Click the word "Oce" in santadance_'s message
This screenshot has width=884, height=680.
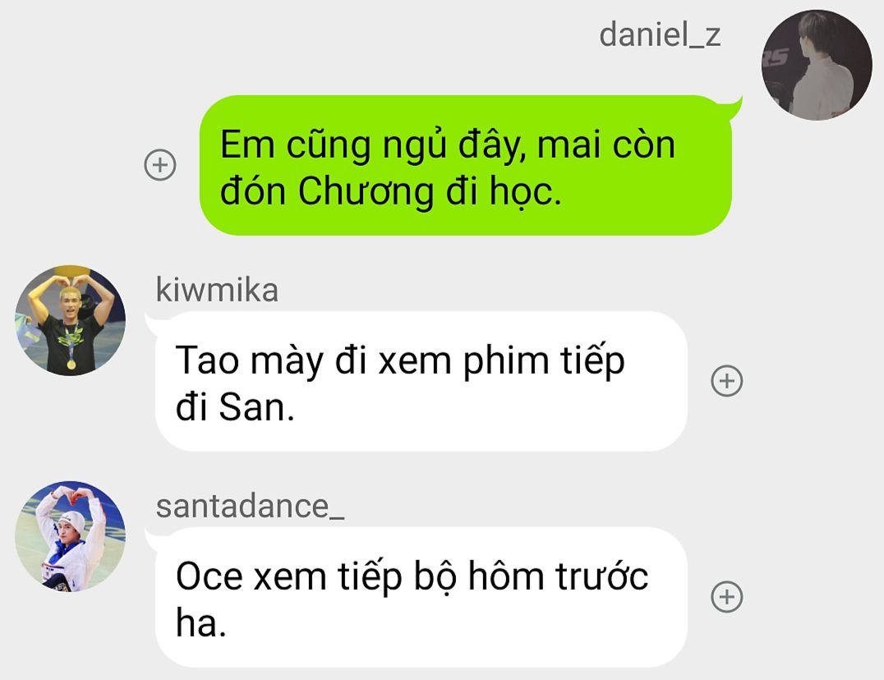tap(209, 577)
